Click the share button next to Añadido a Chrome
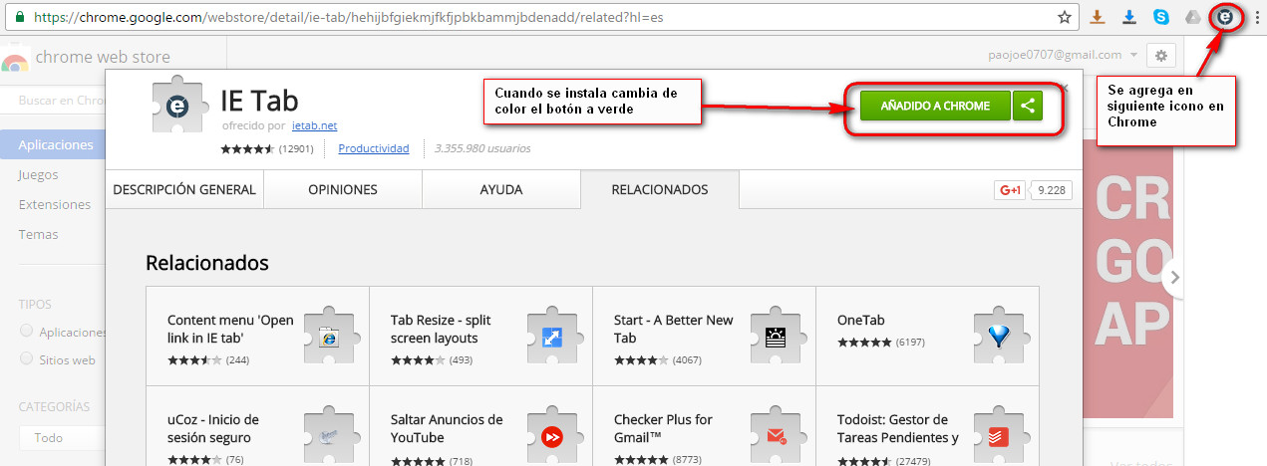Viewport: 1267px width, 466px height. pyautogui.click(x=1028, y=106)
